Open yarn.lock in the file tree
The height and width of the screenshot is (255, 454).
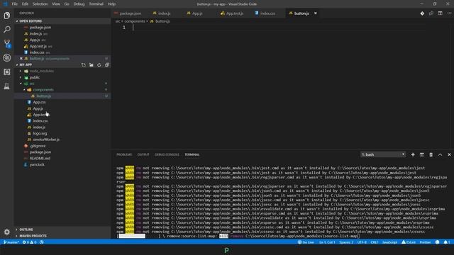[x=37, y=165]
